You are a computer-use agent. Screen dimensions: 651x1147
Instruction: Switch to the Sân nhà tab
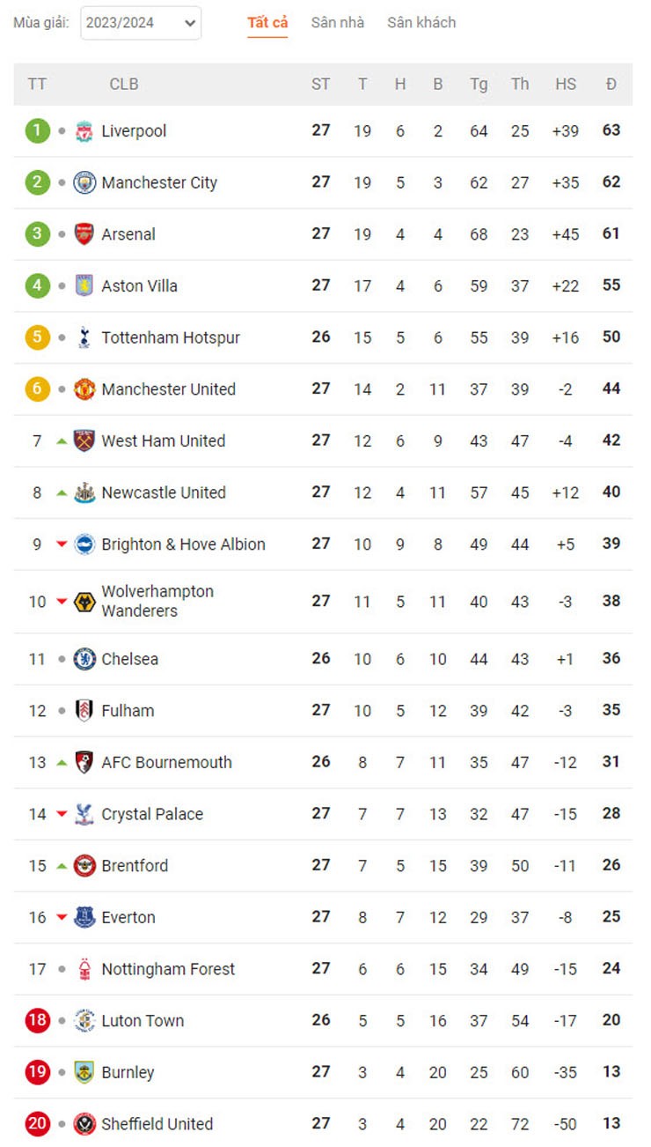pyautogui.click(x=338, y=23)
